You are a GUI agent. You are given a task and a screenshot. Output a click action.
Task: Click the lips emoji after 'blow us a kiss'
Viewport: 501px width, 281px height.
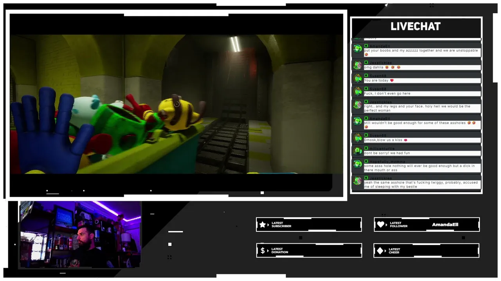point(405,140)
